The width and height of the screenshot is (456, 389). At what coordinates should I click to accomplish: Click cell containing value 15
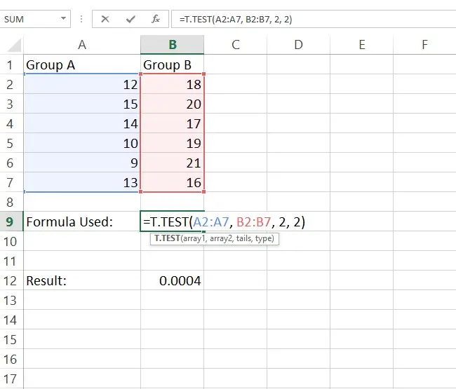pos(82,104)
